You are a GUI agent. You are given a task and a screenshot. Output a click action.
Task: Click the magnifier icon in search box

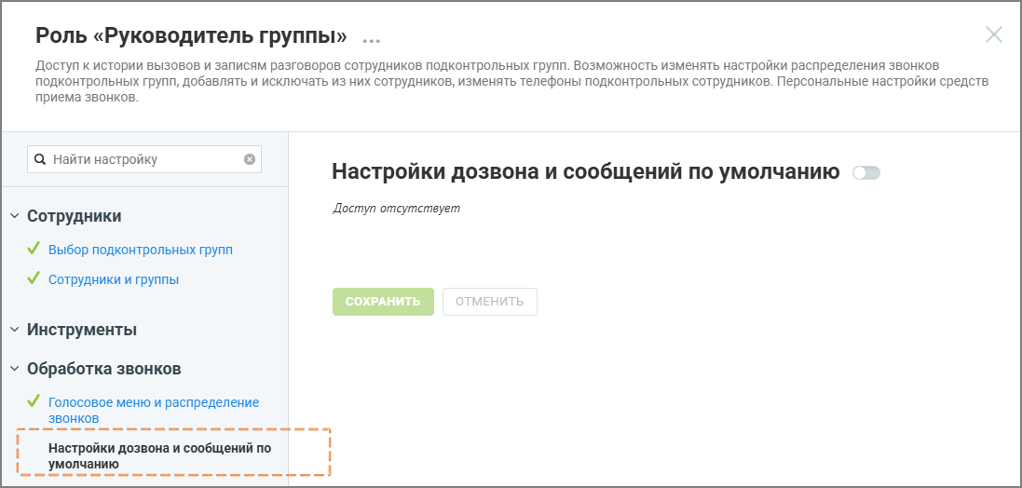[40, 159]
